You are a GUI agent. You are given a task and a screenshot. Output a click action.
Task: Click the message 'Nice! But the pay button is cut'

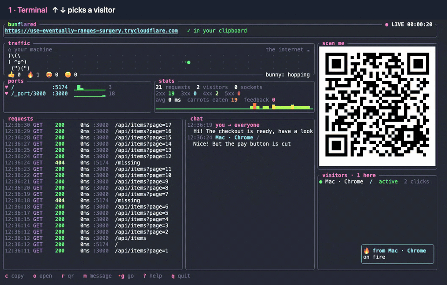point(242,144)
